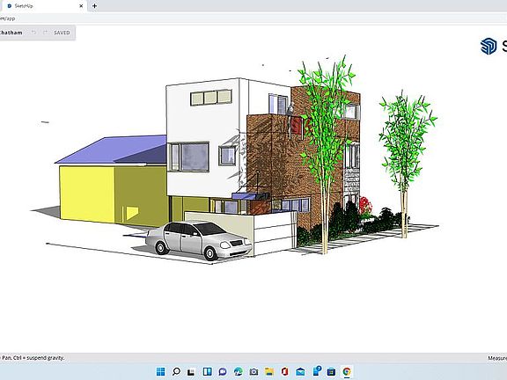Click the isolated bamboo tree on the far right

[404, 162]
